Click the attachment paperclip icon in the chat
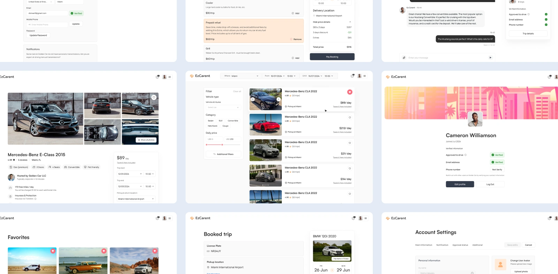The width and height of the screenshot is (558, 274). [404, 58]
